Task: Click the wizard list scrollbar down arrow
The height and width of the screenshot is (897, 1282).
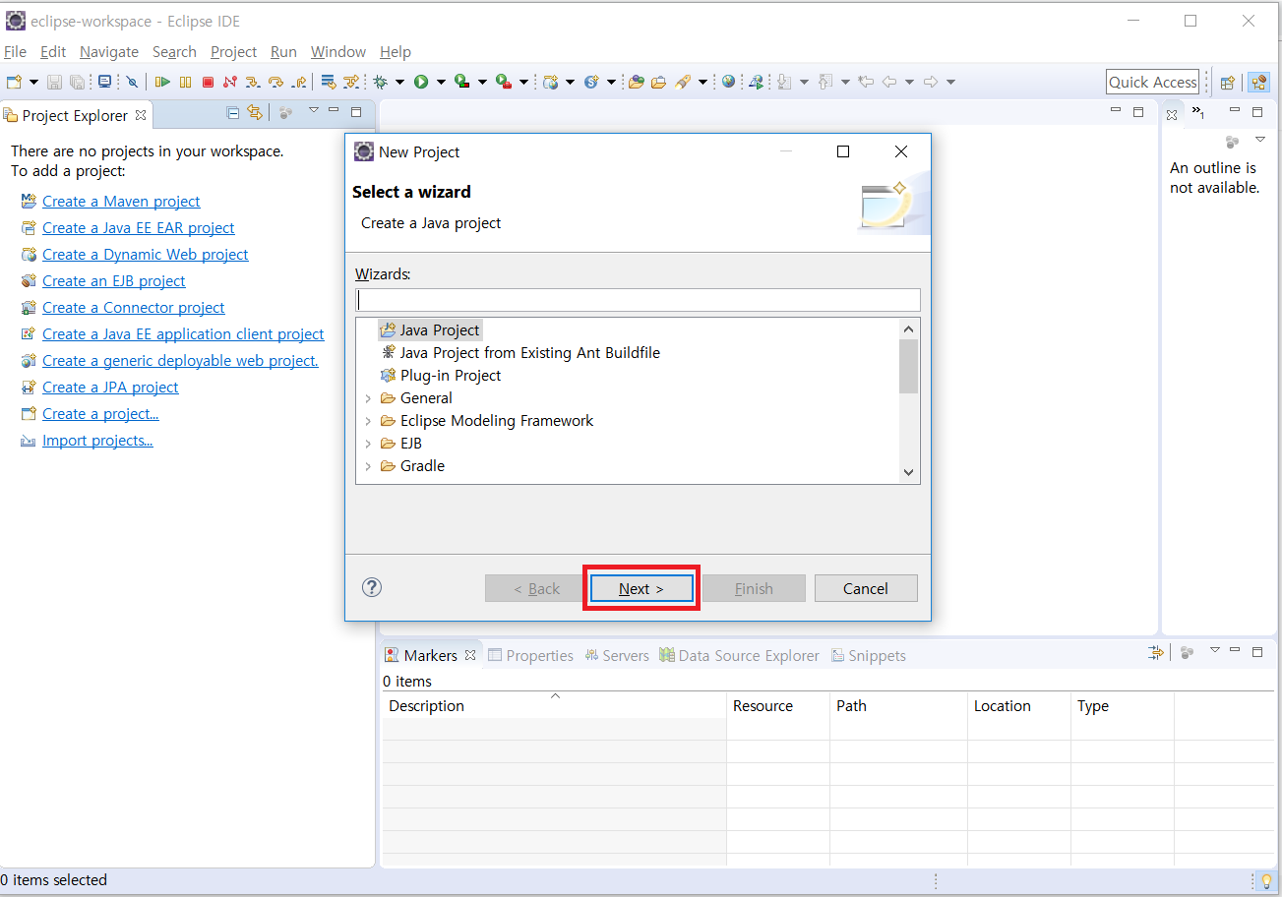Action: coord(908,473)
